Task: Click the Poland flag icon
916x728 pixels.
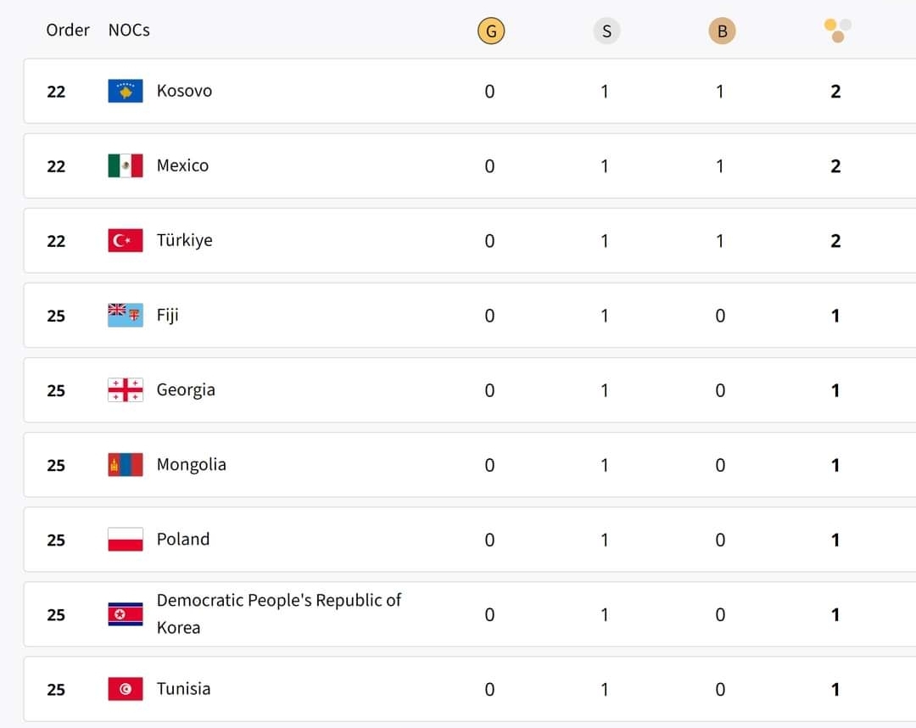Action: pyautogui.click(x=126, y=540)
